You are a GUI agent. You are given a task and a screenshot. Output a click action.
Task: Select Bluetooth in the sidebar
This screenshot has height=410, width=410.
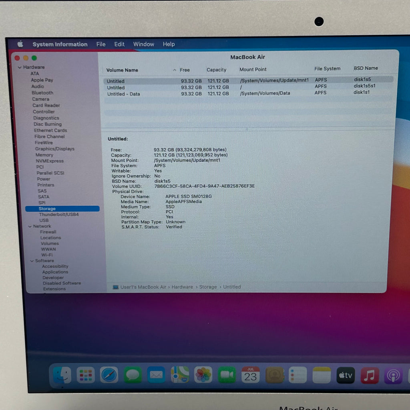(42, 93)
